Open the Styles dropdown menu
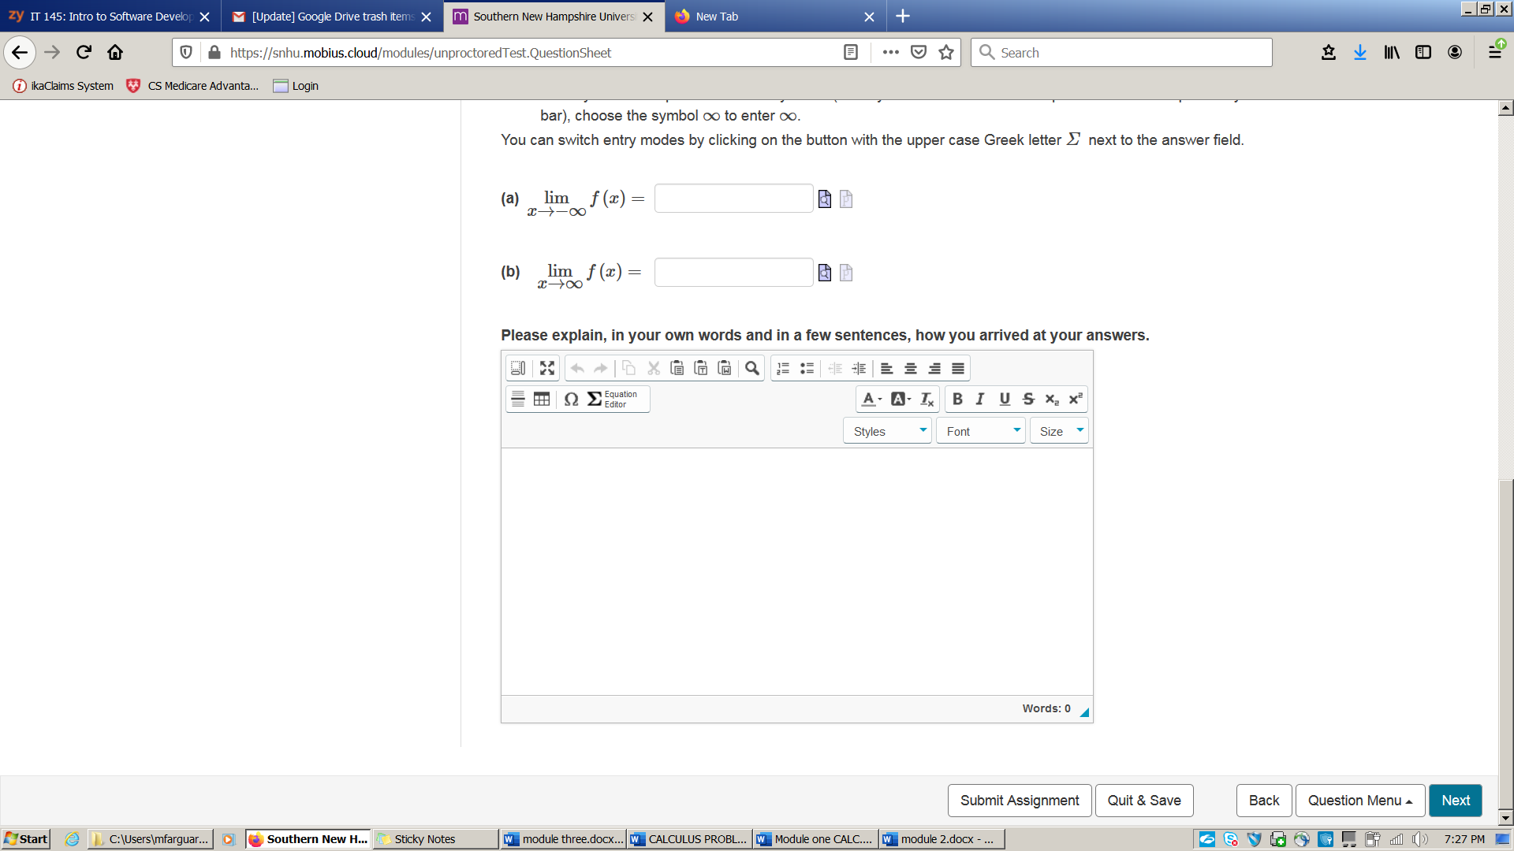1514x851 pixels. point(887,431)
